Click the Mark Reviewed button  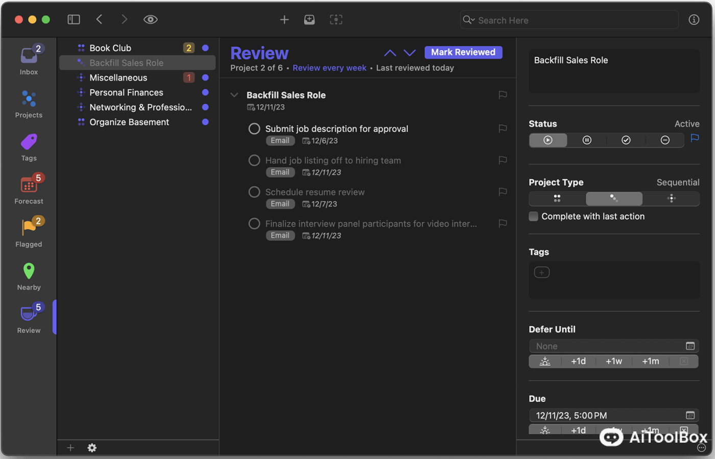(x=463, y=52)
